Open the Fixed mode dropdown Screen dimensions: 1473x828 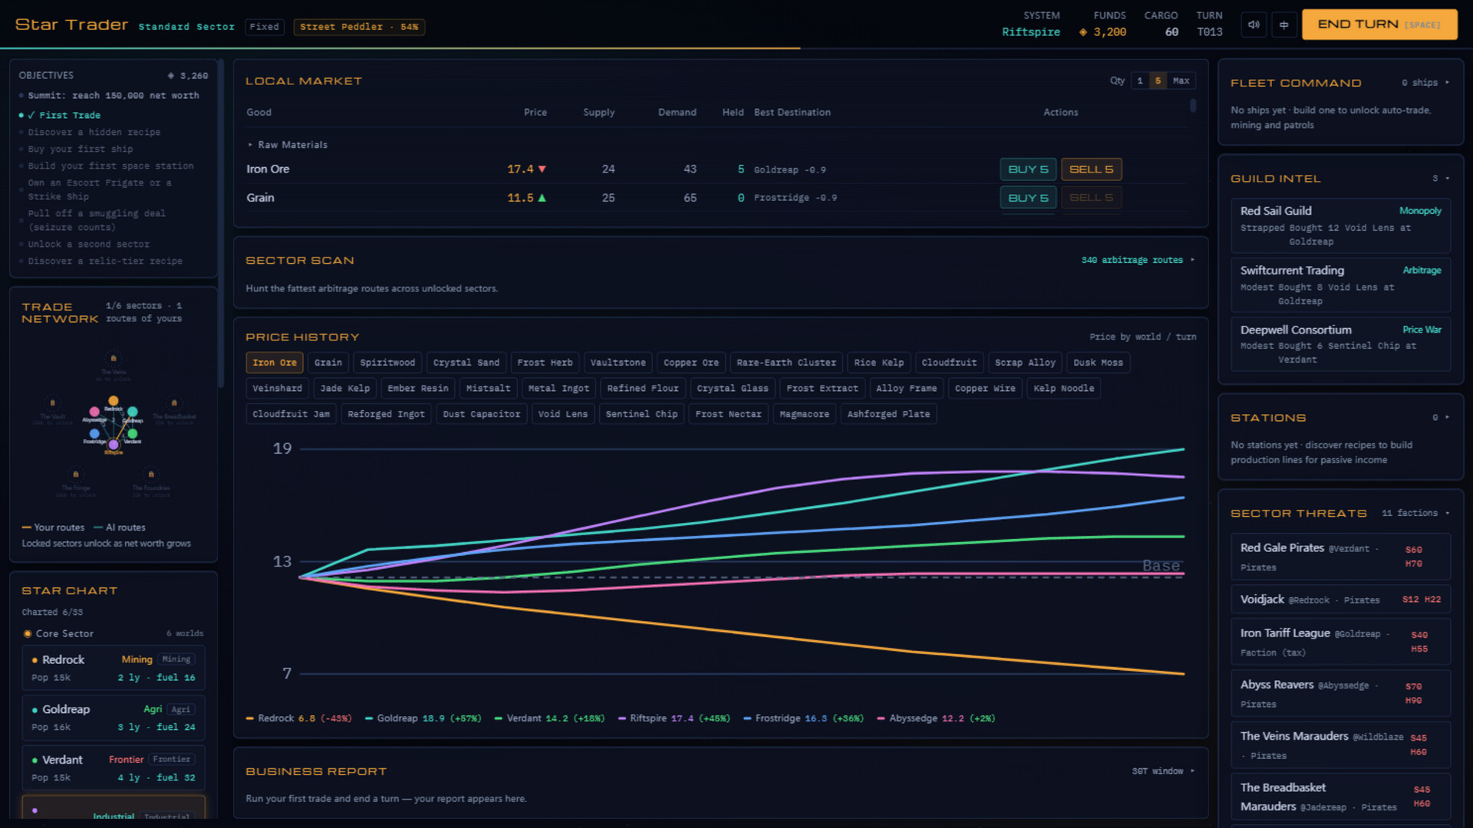[265, 27]
